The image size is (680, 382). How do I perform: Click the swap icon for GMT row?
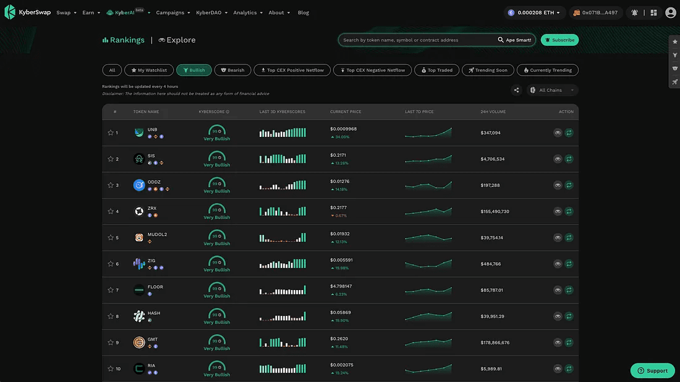[x=569, y=343]
